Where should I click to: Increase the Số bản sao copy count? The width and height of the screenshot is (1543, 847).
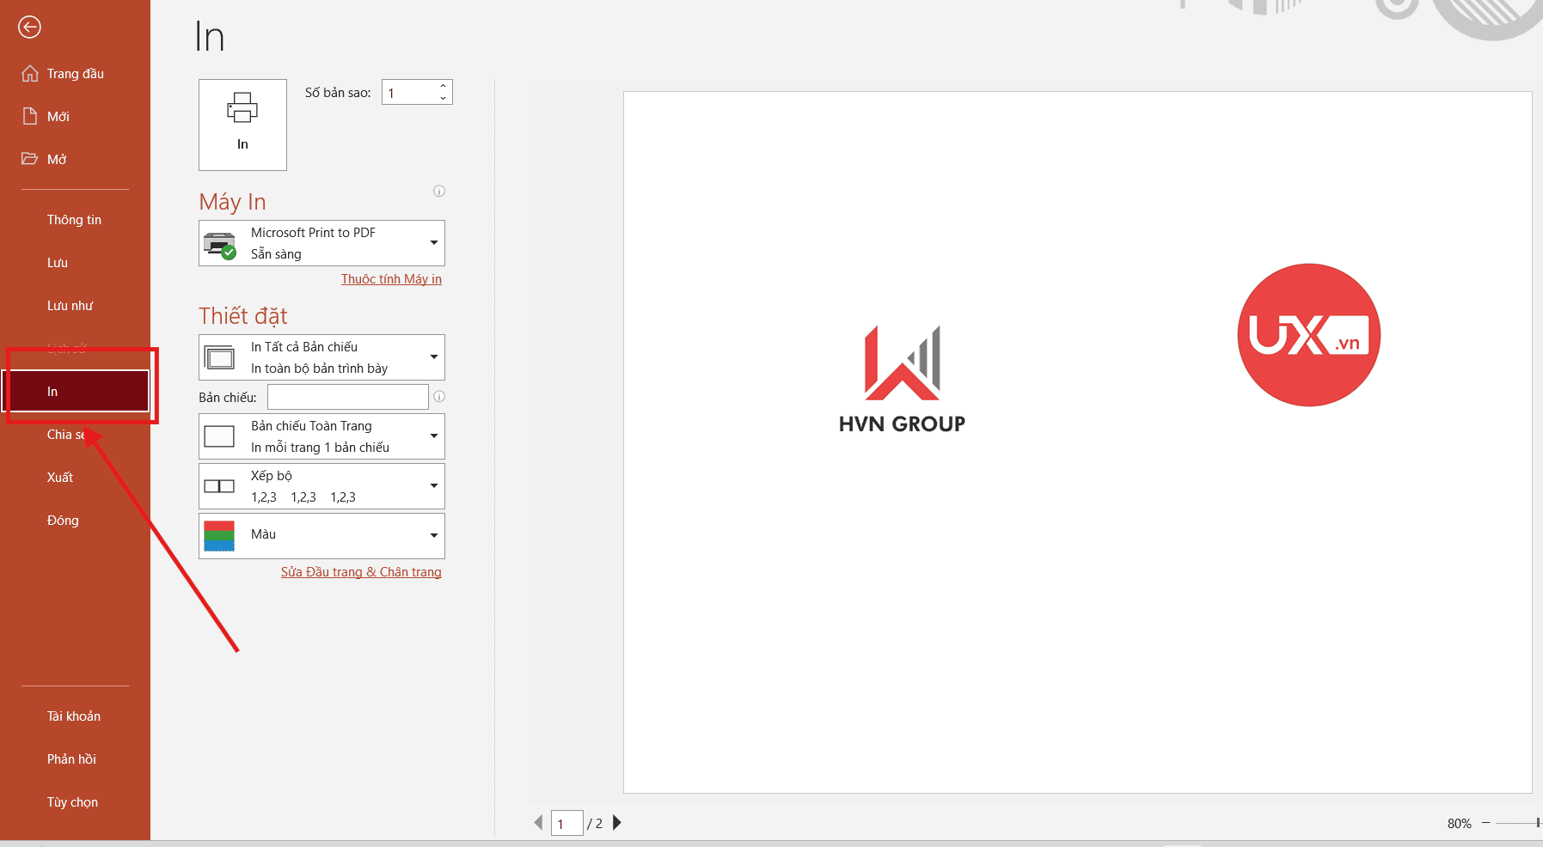pos(443,86)
